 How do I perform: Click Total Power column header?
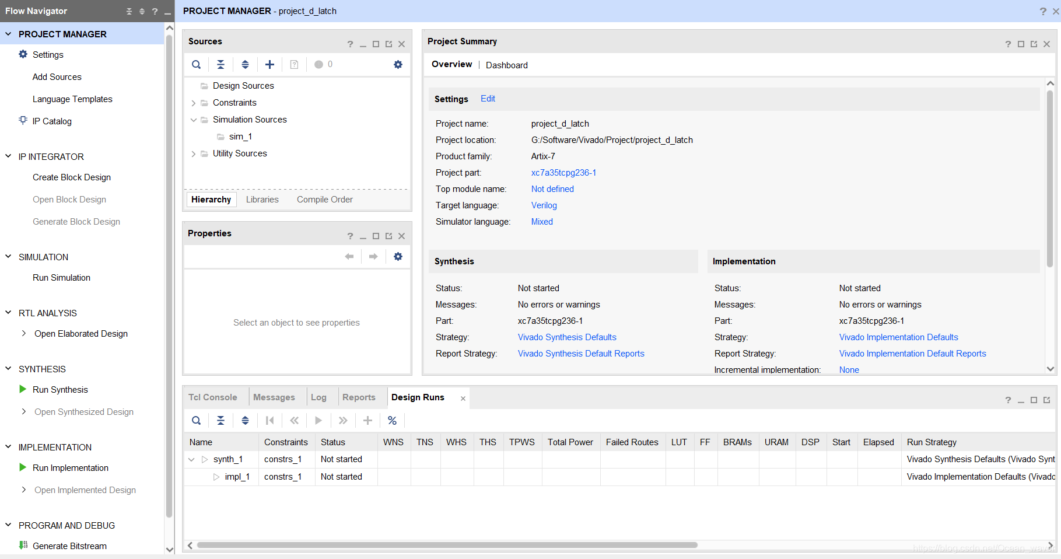coord(570,442)
